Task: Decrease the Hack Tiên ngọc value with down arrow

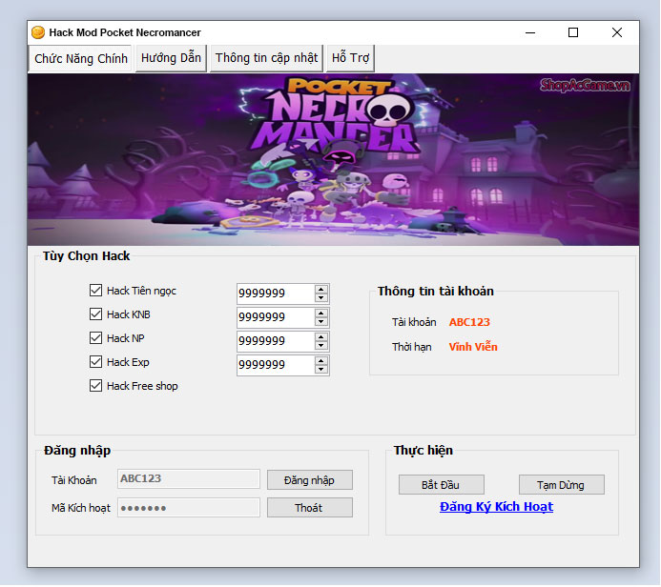Action: (321, 298)
